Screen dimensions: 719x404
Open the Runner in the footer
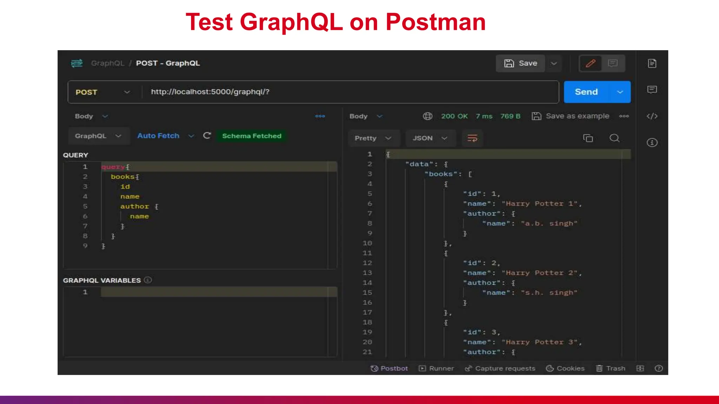[x=436, y=368]
